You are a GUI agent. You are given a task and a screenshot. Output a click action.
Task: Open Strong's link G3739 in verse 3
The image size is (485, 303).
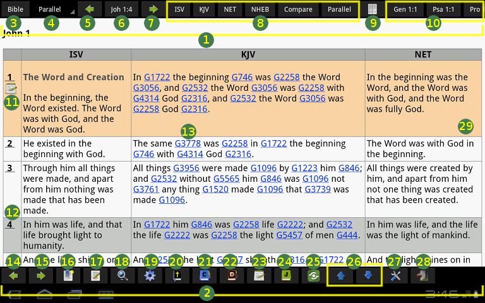(318, 189)
